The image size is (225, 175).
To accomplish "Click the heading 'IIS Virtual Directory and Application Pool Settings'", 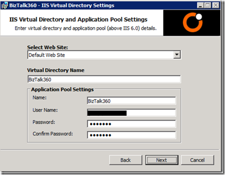I will (78, 20).
